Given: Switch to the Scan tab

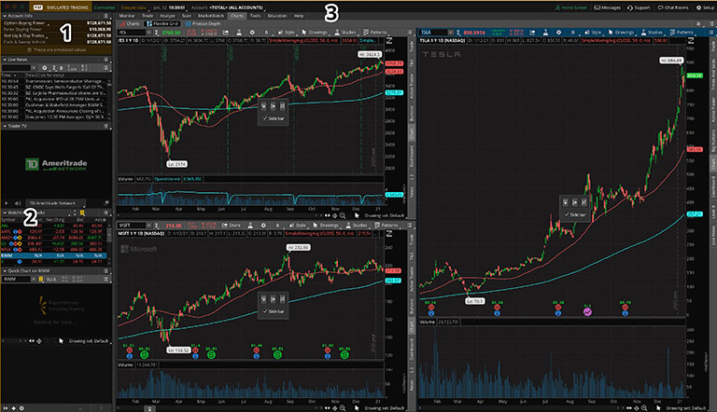Looking at the screenshot, I should pos(187,16).
